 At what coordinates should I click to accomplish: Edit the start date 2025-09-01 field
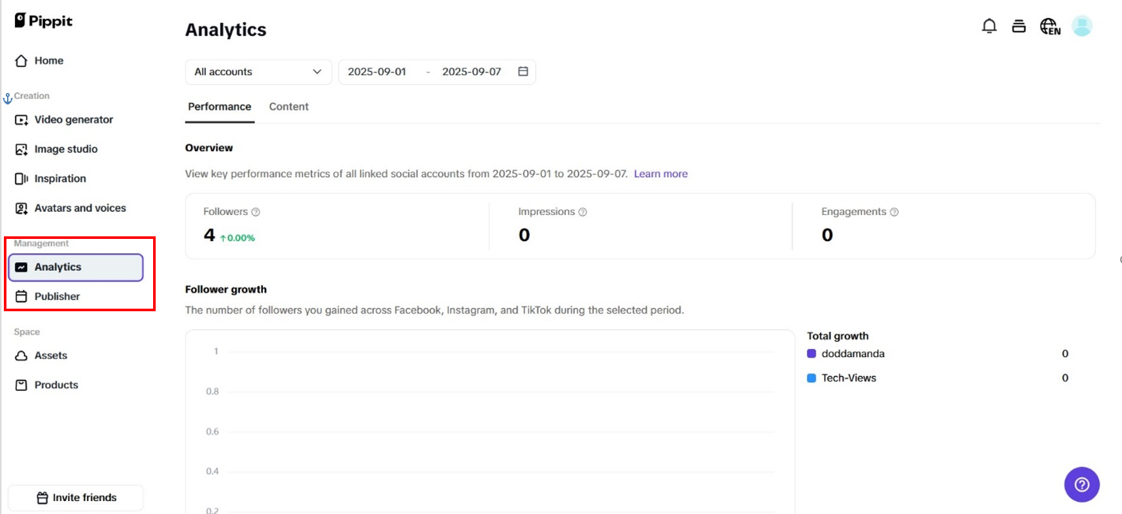pos(377,72)
